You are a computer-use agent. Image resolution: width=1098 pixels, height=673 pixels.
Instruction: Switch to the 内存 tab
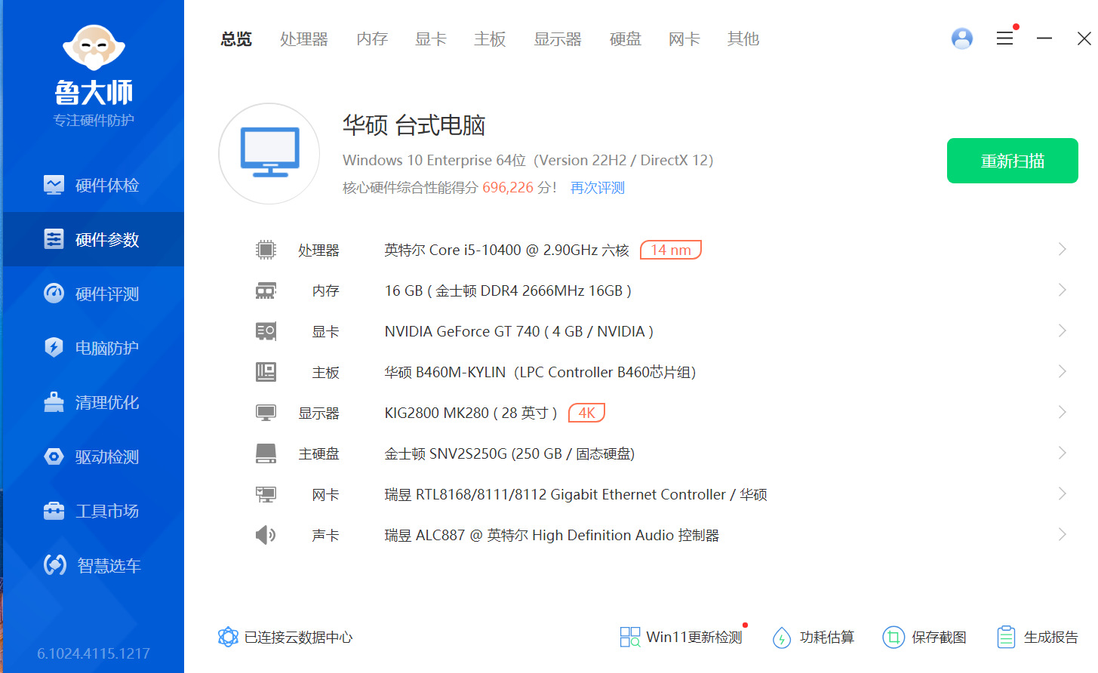pyautogui.click(x=372, y=39)
